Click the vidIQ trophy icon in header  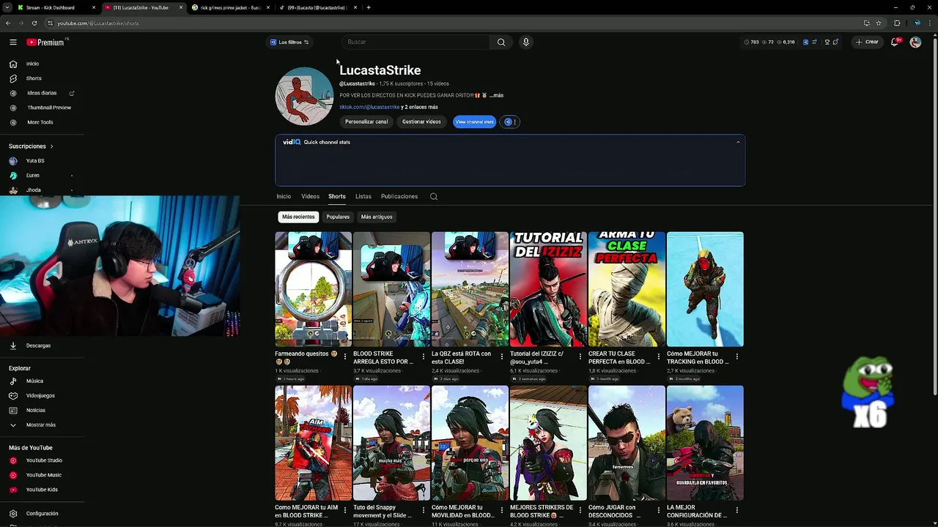(827, 42)
